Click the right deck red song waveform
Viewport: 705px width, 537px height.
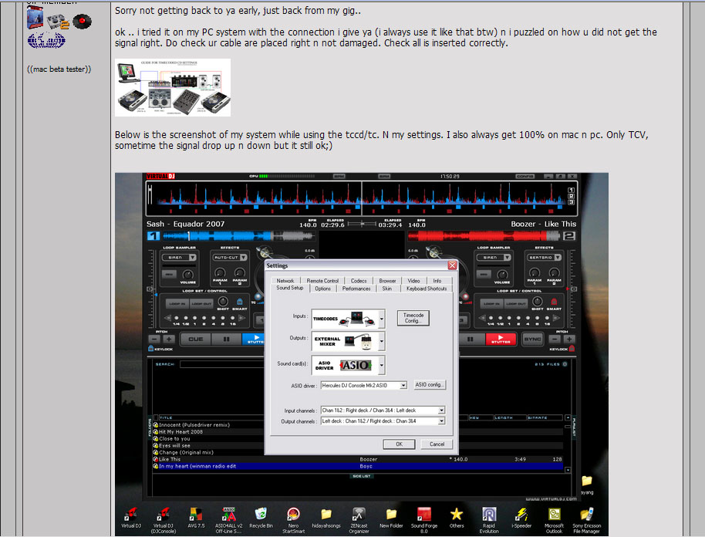point(484,235)
